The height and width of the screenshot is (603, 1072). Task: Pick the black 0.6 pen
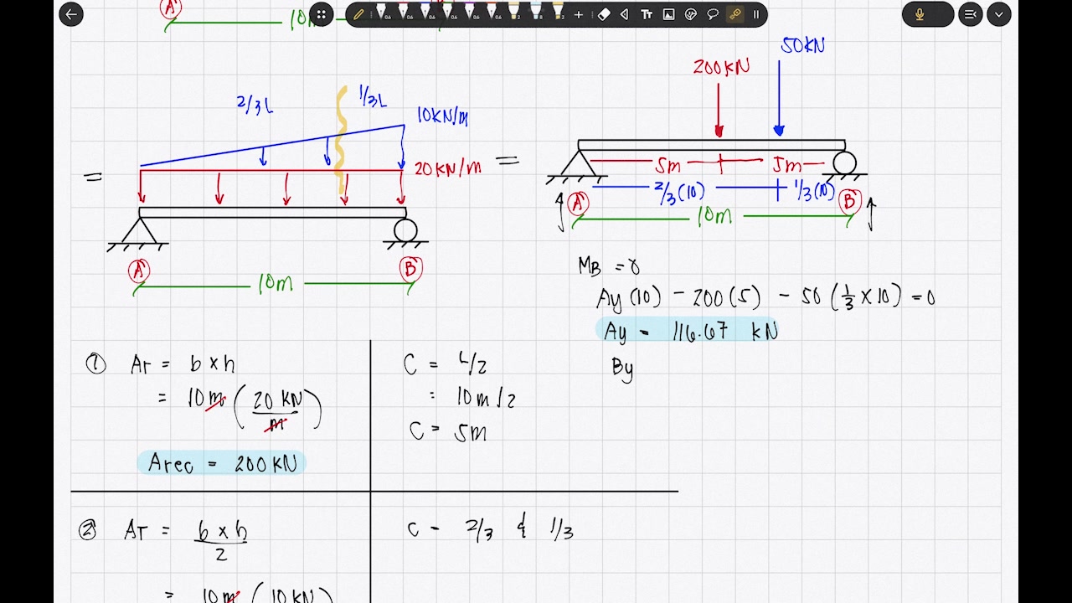click(382, 13)
